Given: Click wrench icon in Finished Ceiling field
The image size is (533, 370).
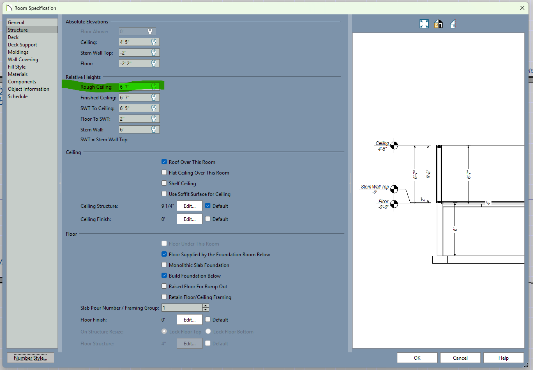Looking at the screenshot, I should coord(154,97).
